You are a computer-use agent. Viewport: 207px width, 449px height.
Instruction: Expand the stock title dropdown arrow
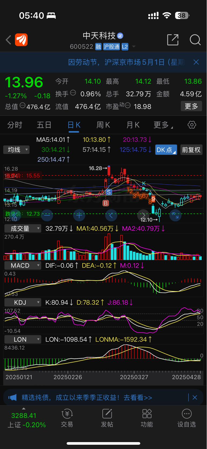click(x=134, y=47)
